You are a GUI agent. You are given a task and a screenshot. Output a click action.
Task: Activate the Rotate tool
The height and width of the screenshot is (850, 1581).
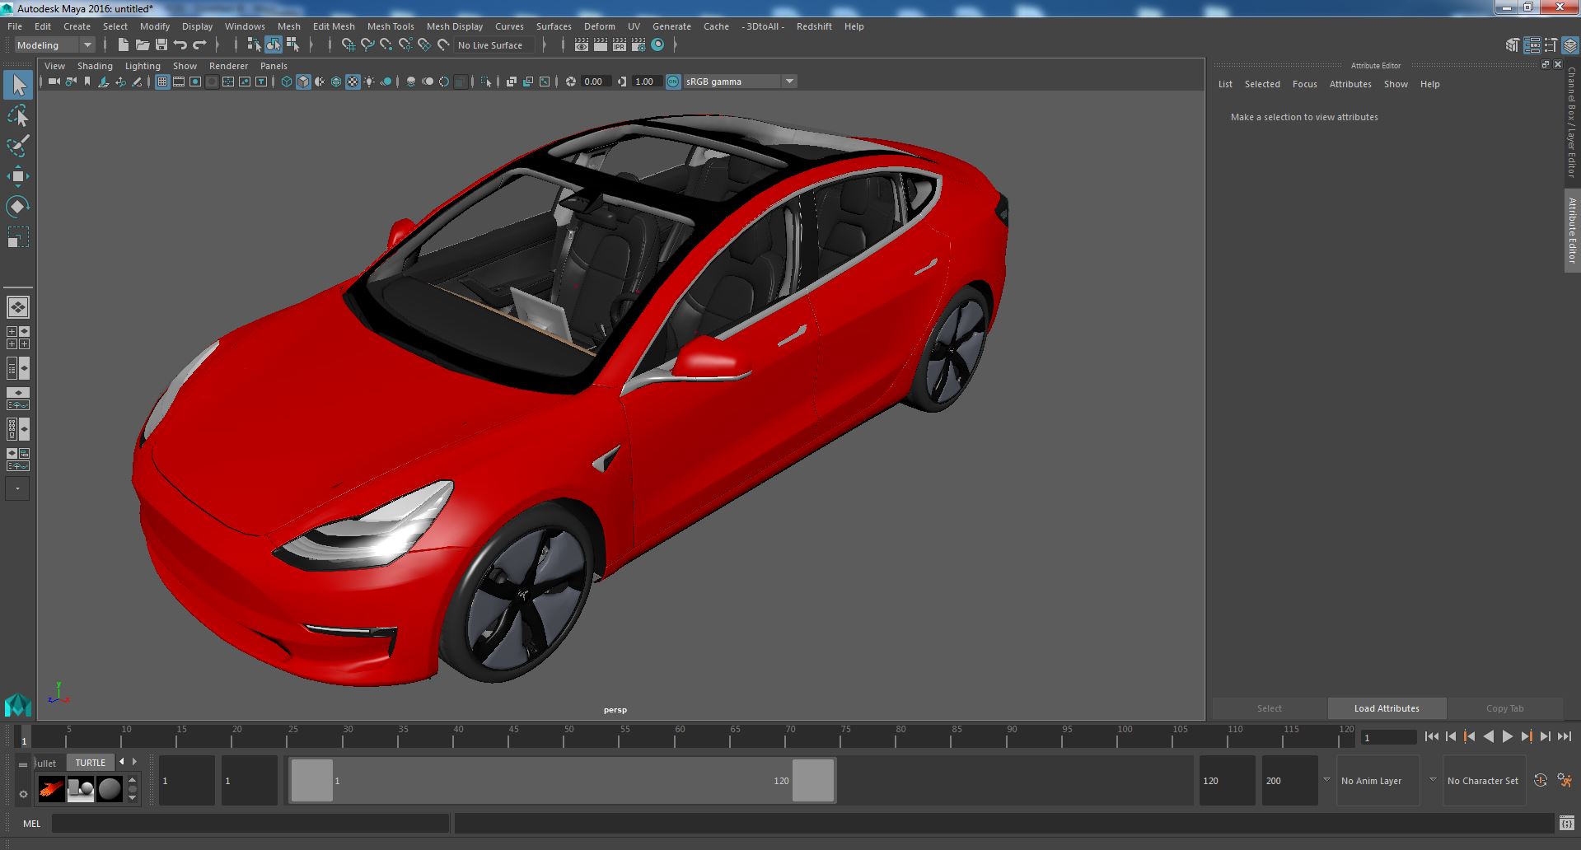point(18,207)
